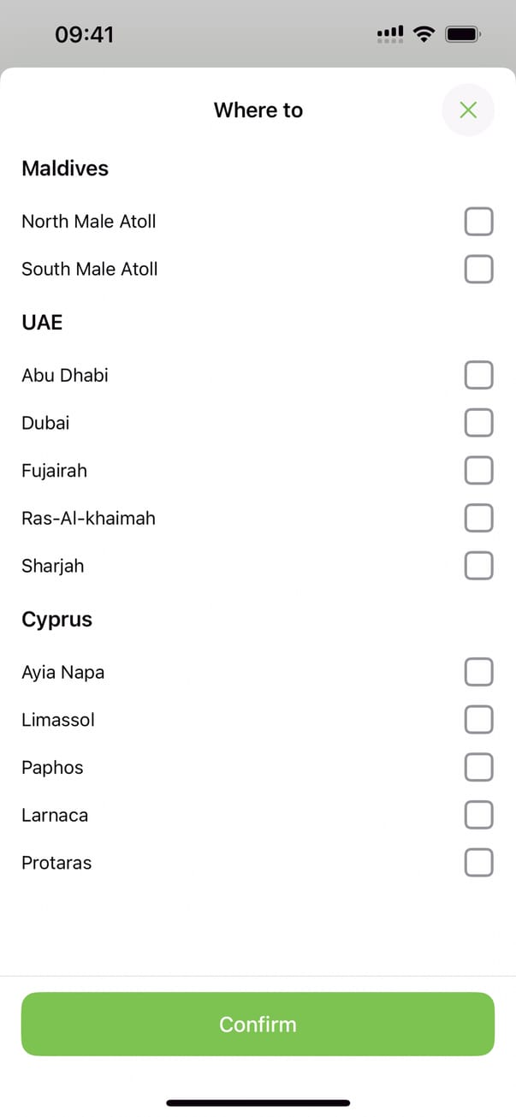Tap the battery indicator icon
The width and height of the screenshot is (516, 1117).
(463, 34)
